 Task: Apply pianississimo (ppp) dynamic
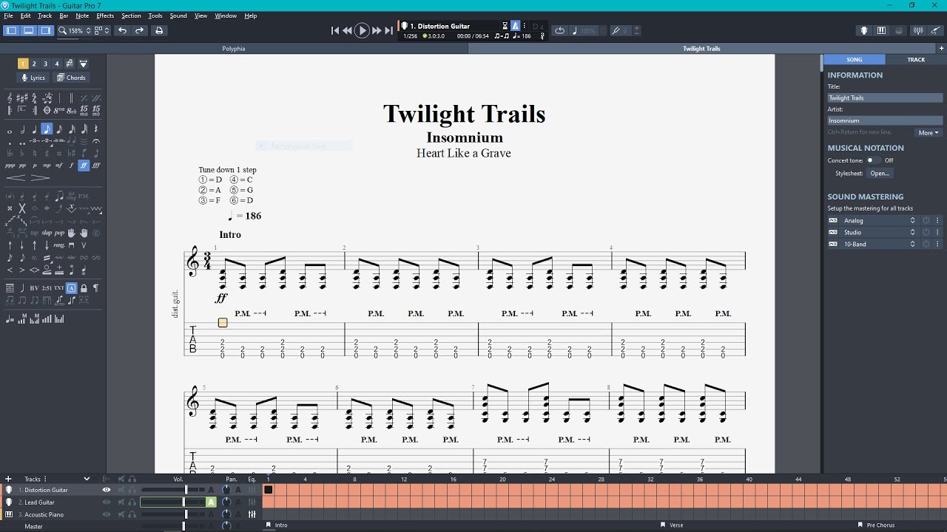(10, 166)
